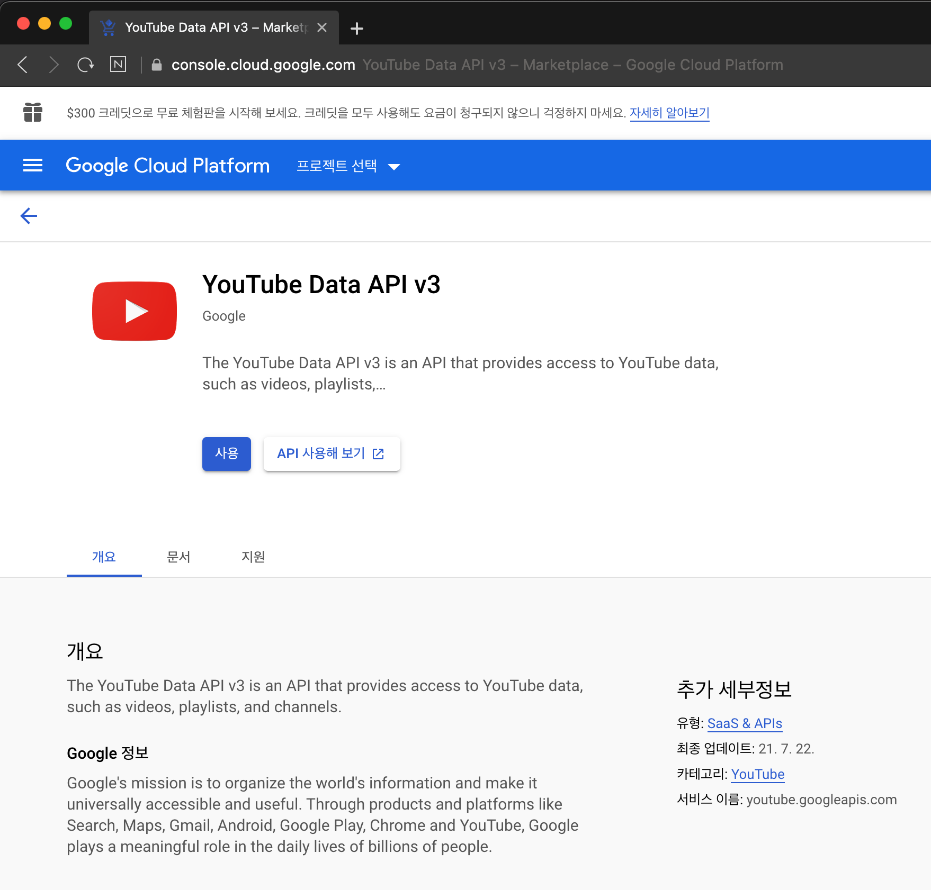Switch to the 문서 documentation tab
The image size is (931, 890).
178,557
